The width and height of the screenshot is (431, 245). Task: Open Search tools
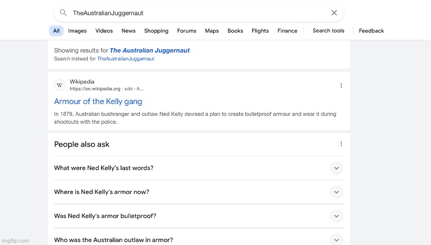(329, 31)
